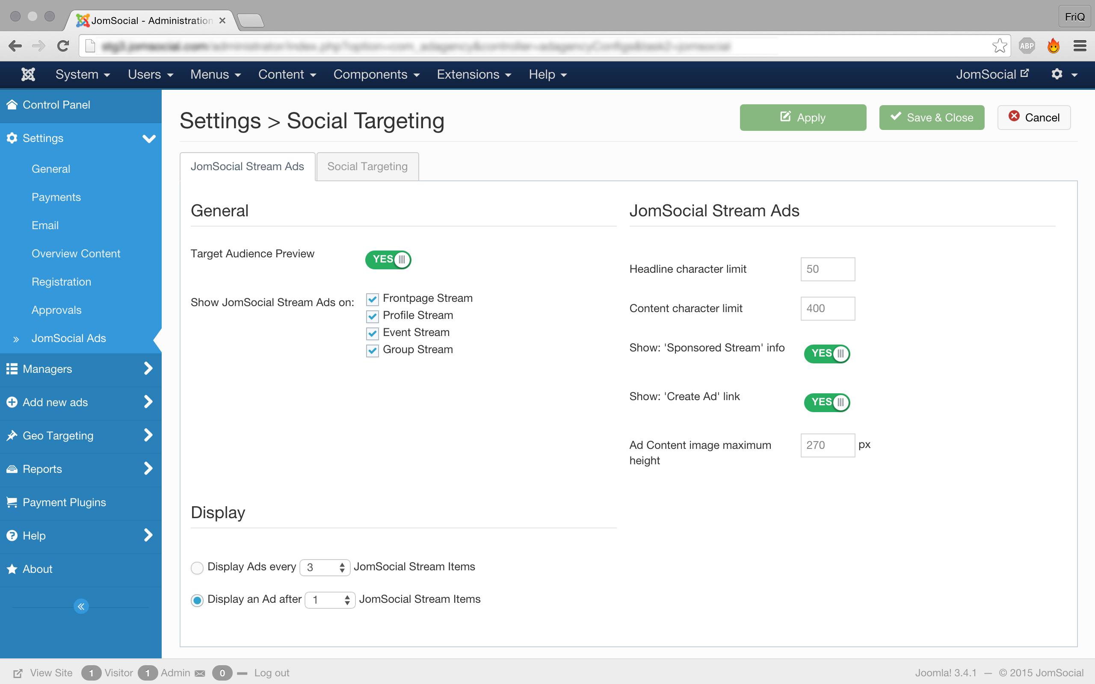The image size is (1095, 684).
Task: Click the browser back arrow
Action: click(x=15, y=46)
